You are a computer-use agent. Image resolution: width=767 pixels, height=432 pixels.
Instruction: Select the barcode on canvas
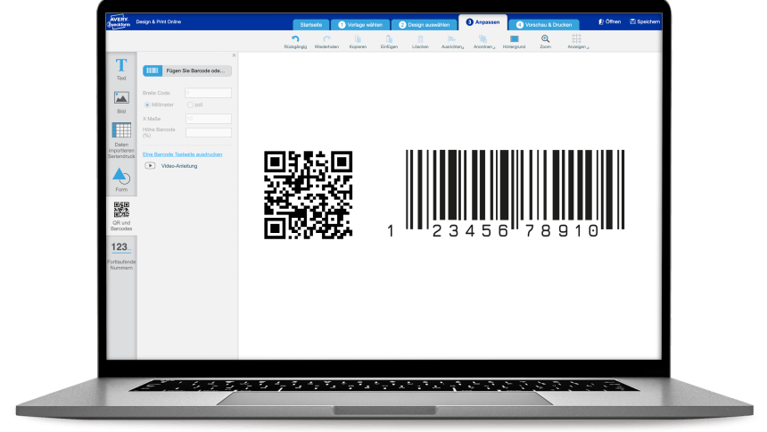pyautogui.click(x=506, y=194)
